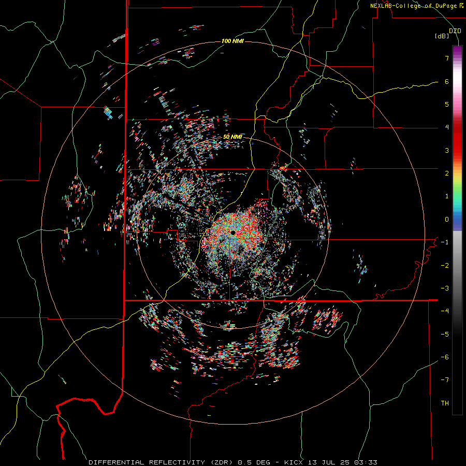Select the 100 NMI range ring label
The image size is (466, 466).
(232, 41)
